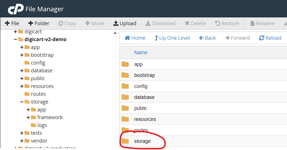This screenshot has height=150, width=287.
Task: Sort files by Name column header
Action: 140,52
